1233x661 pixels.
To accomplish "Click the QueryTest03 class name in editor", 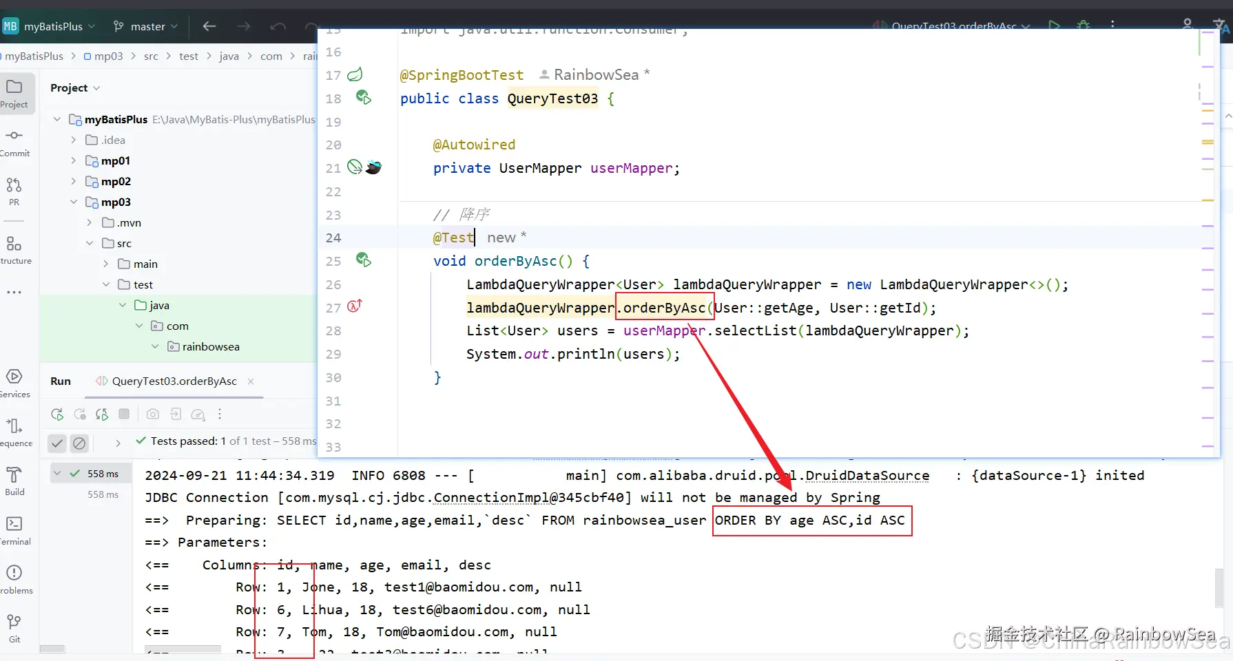I will click(553, 98).
